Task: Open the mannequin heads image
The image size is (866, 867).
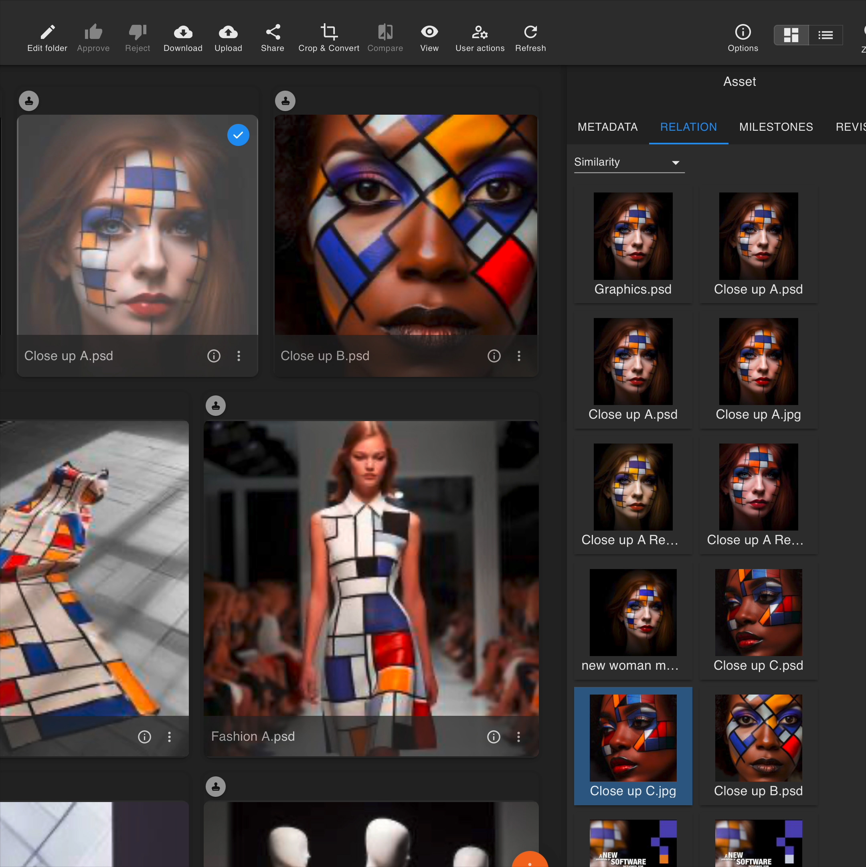Action: [x=371, y=834]
